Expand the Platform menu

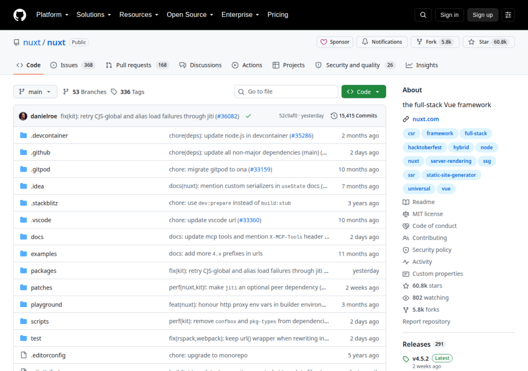tap(52, 15)
